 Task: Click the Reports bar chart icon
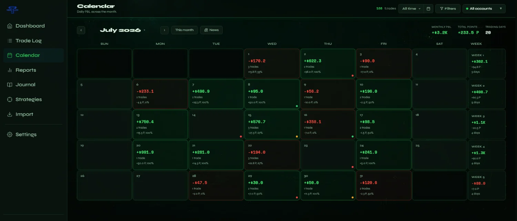coord(10,70)
